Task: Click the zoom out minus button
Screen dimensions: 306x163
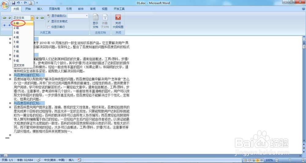Action: pos(276,160)
